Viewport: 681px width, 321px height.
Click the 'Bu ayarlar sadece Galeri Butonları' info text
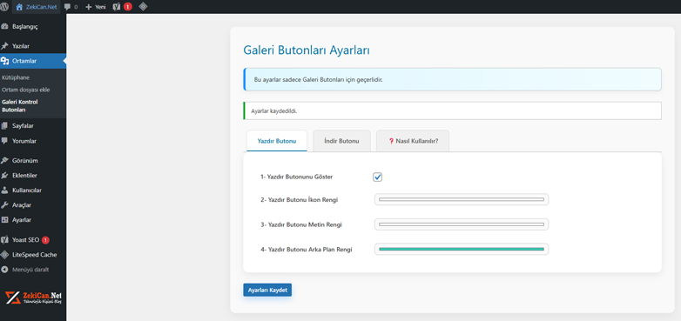click(318, 80)
